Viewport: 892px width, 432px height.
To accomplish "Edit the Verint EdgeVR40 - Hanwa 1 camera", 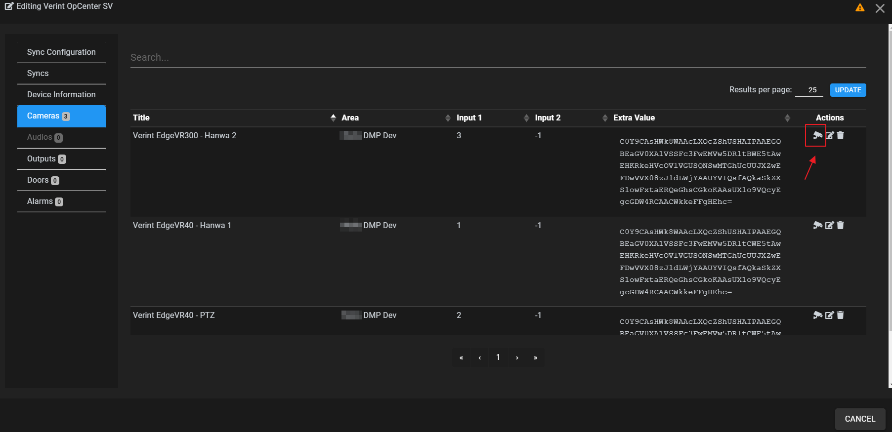I will pyautogui.click(x=830, y=225).
